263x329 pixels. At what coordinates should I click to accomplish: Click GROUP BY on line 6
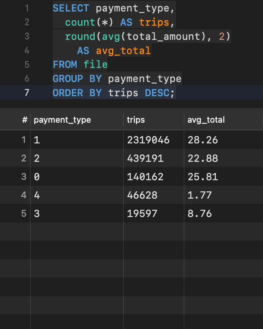point(77,79)
